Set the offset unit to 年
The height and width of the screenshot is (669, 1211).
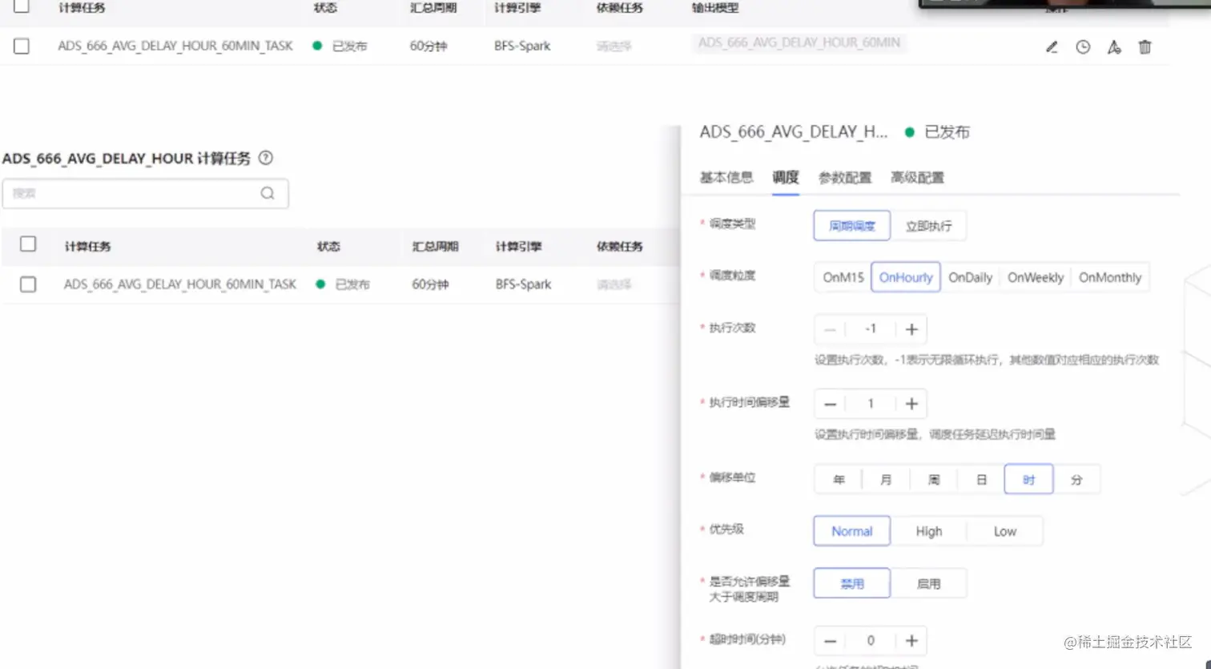pos(839,479)
